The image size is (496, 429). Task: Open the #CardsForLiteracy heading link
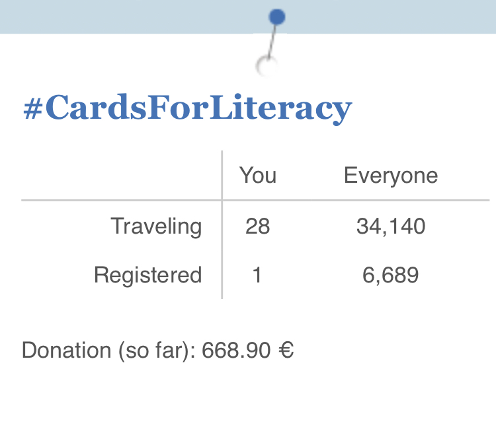[188, 108]
